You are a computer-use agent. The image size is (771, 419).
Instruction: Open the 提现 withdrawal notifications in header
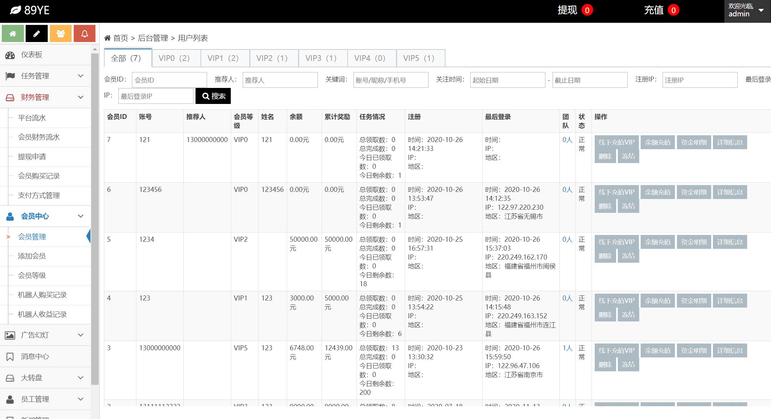click(x=575, y=10)
